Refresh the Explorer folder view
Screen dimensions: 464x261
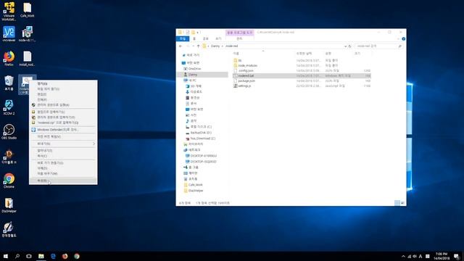pyautogui.click(x=349, y=46)
